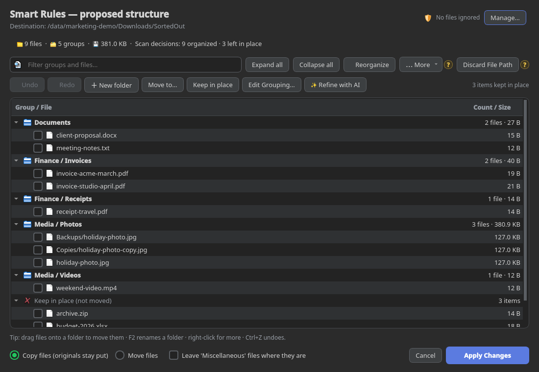Click Collapse all

point(316,65)
